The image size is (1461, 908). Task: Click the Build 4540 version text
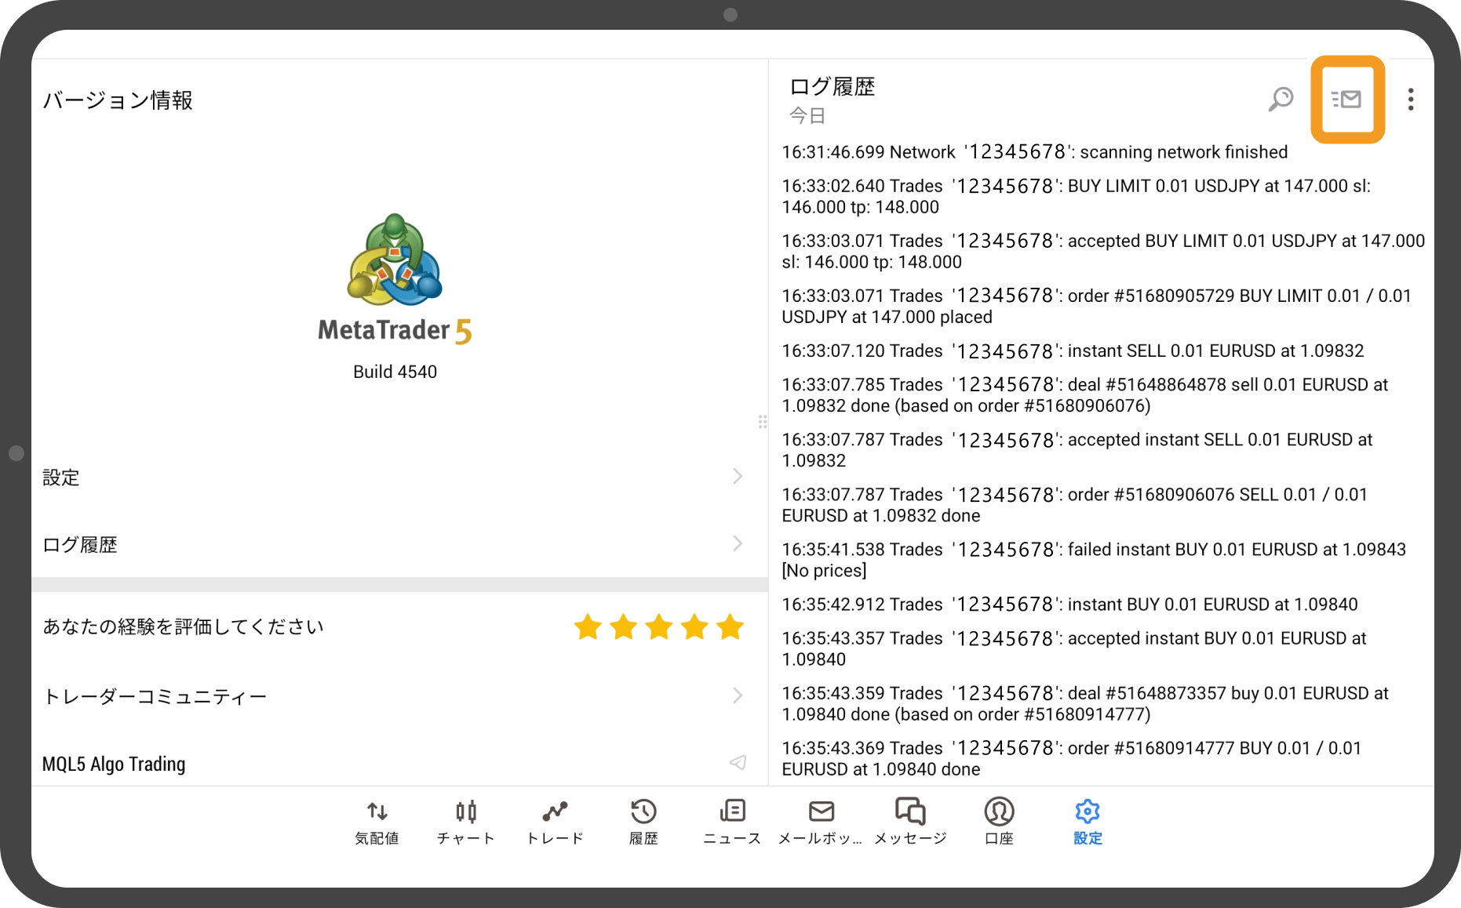[x=395, y=372]
